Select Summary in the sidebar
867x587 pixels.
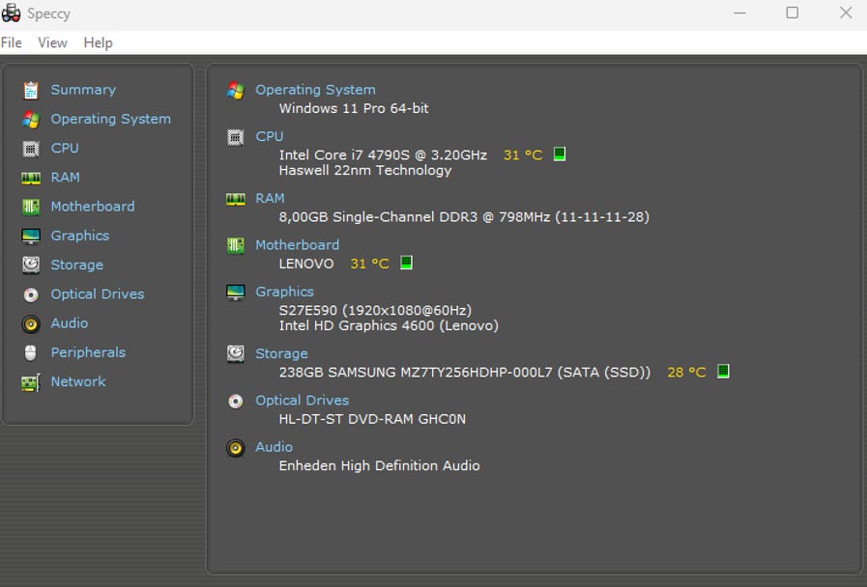click(83, 90)
